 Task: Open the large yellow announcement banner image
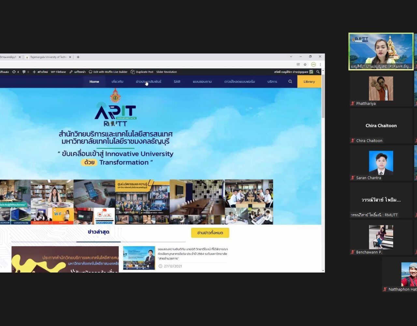pos(65,259)
